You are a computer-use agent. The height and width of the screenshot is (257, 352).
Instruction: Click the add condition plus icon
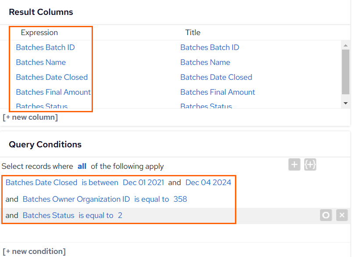294,164
